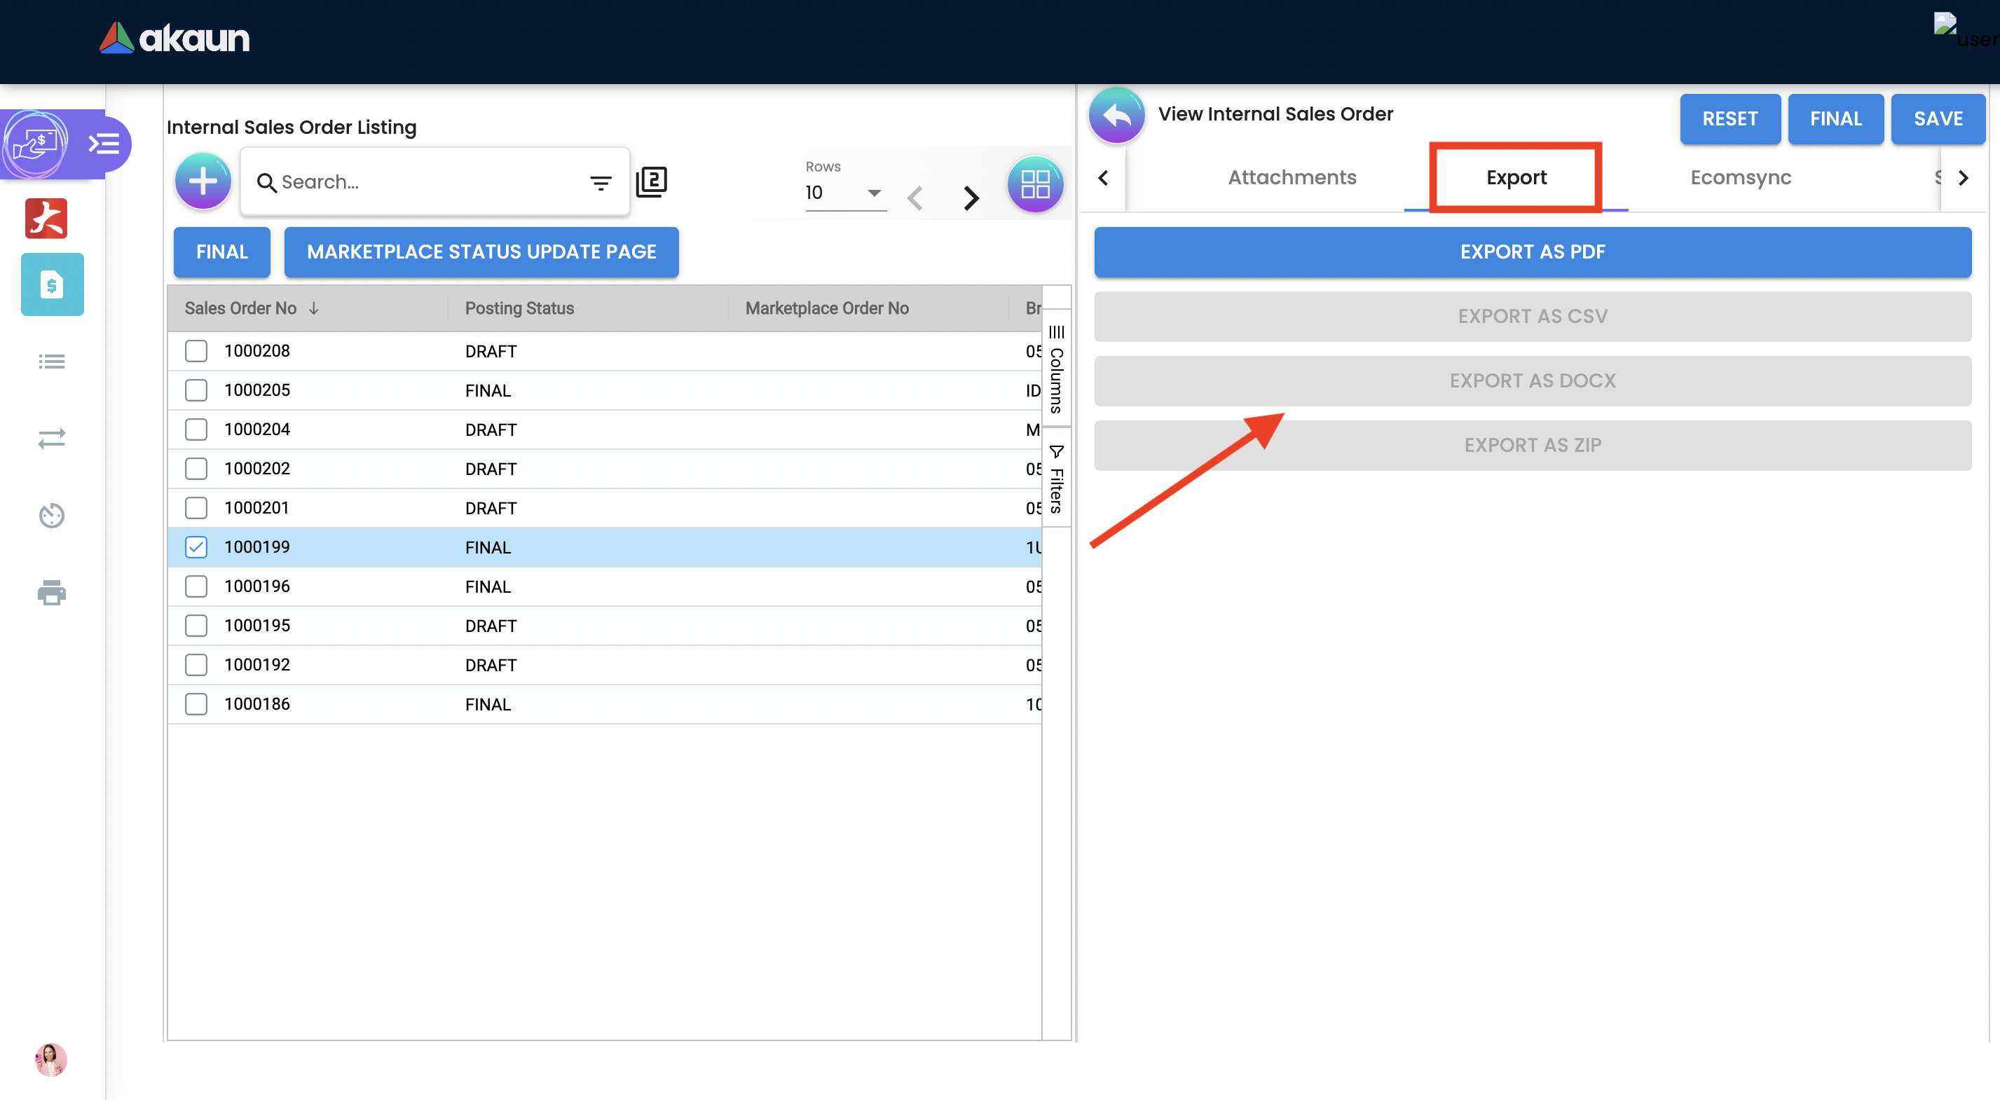The image size is (2000, 1100).
Task: Click the transfer arrows sidebar icon
Action: tap(51, 438)
